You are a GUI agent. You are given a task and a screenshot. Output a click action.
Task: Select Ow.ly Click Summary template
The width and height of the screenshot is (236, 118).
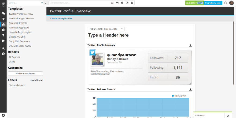(x=19, y=41)
